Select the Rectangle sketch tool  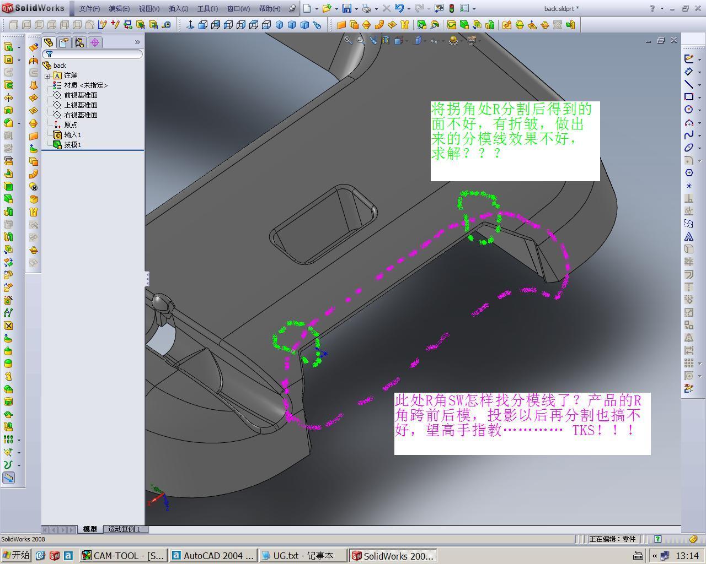[689, 97]
